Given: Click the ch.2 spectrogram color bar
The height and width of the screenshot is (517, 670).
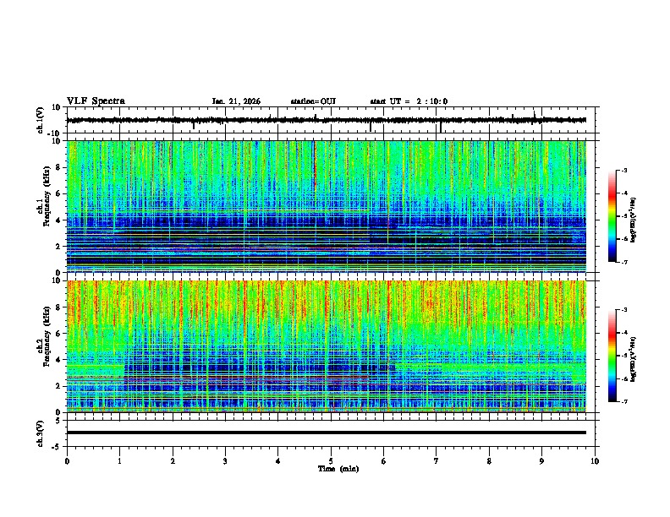Looking at the screenshot, I should (x=612, y=356).
